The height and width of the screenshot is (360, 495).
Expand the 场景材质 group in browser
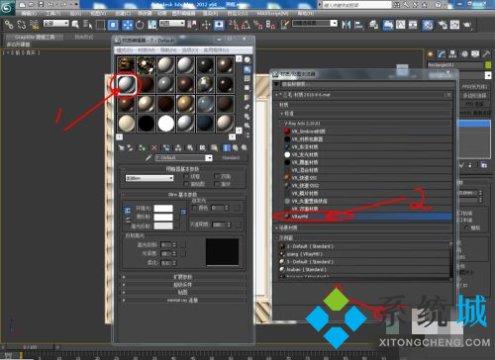(x=363, y=227)
